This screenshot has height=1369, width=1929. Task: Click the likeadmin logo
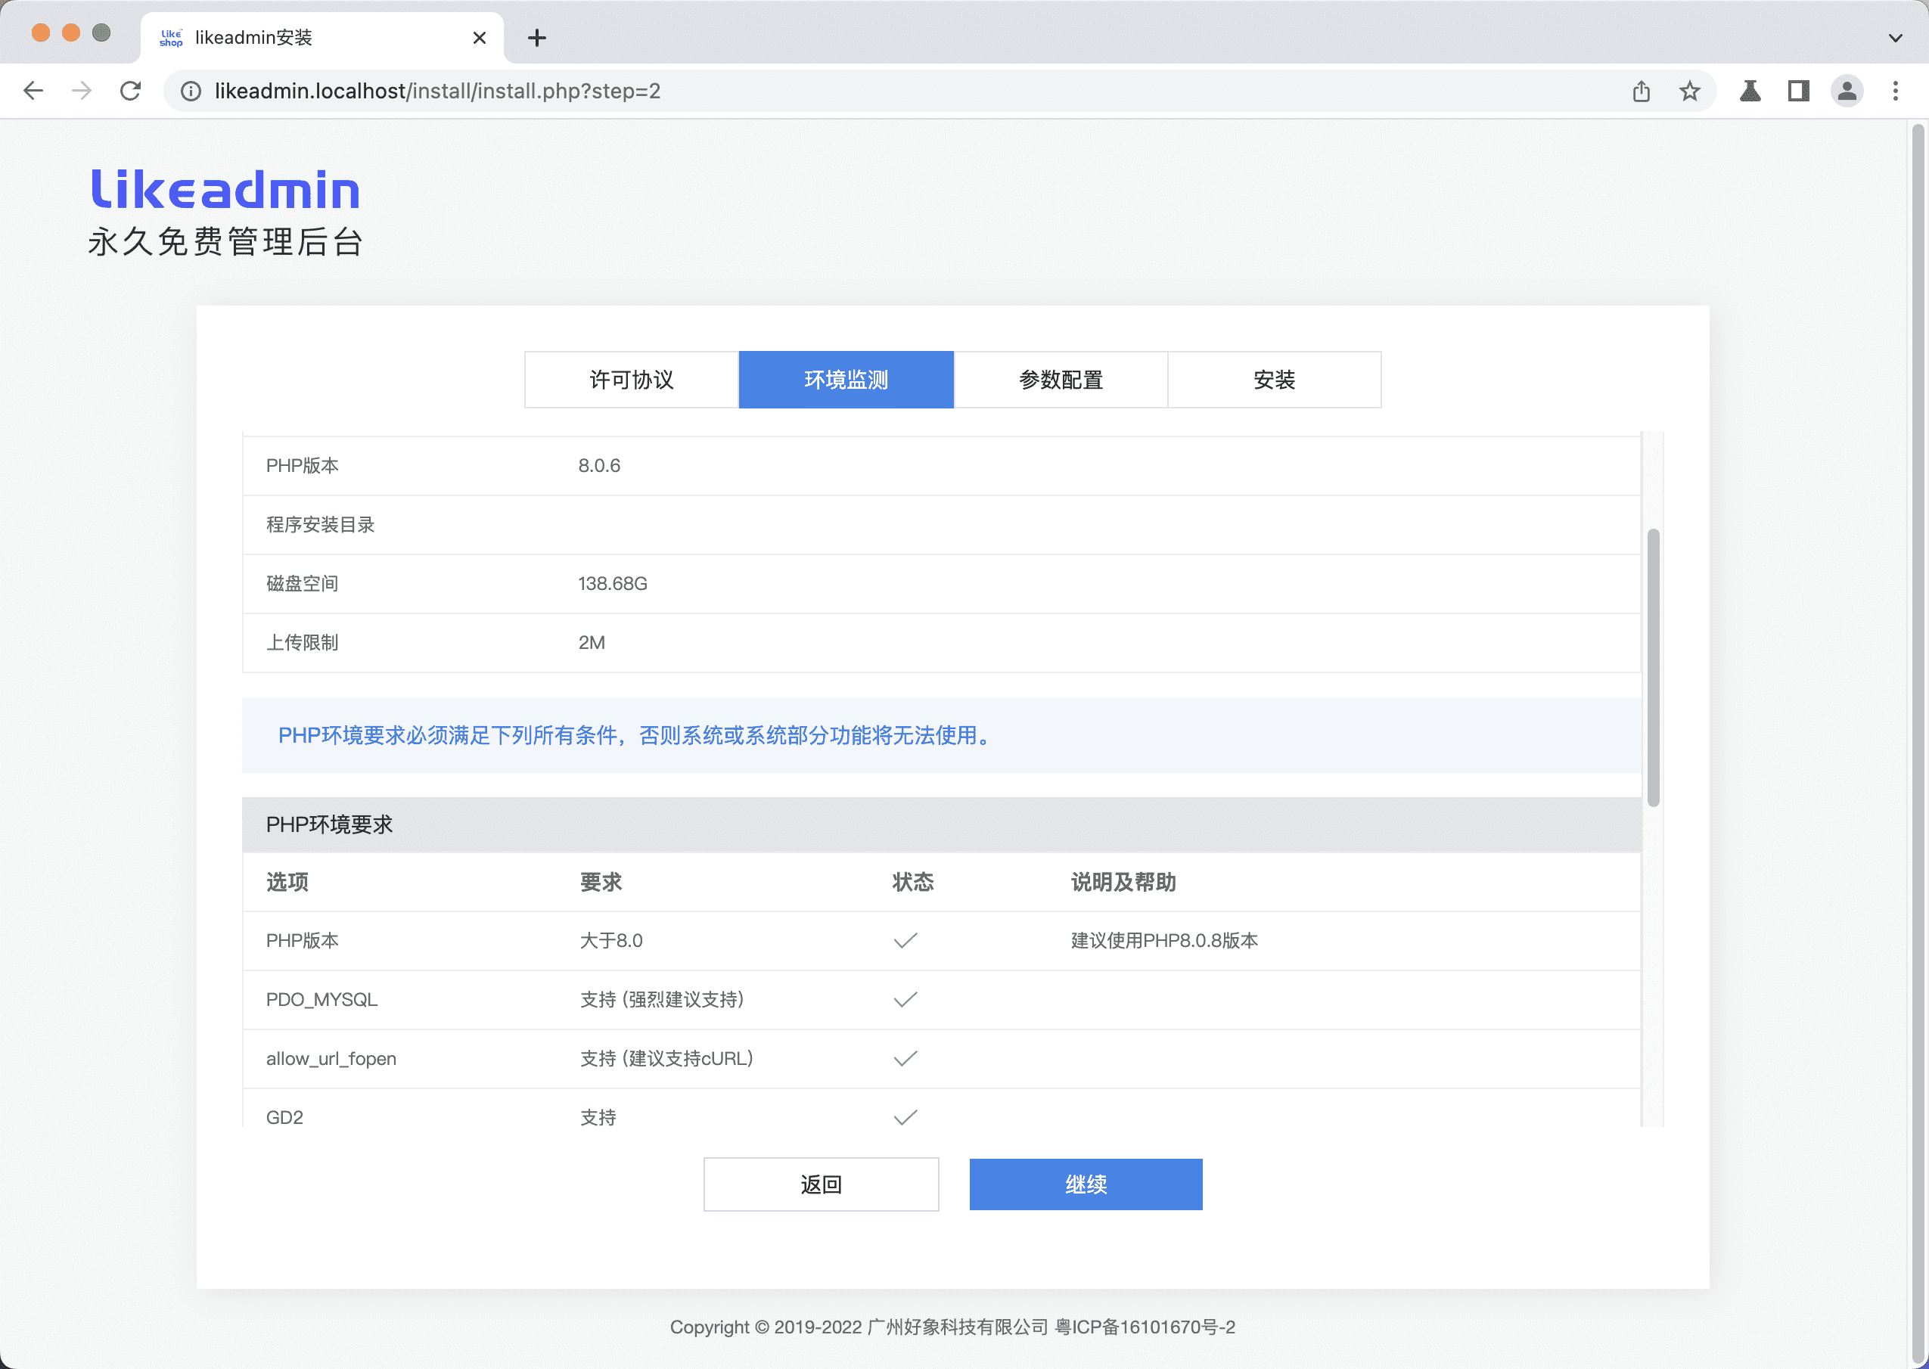click(225, 189)
